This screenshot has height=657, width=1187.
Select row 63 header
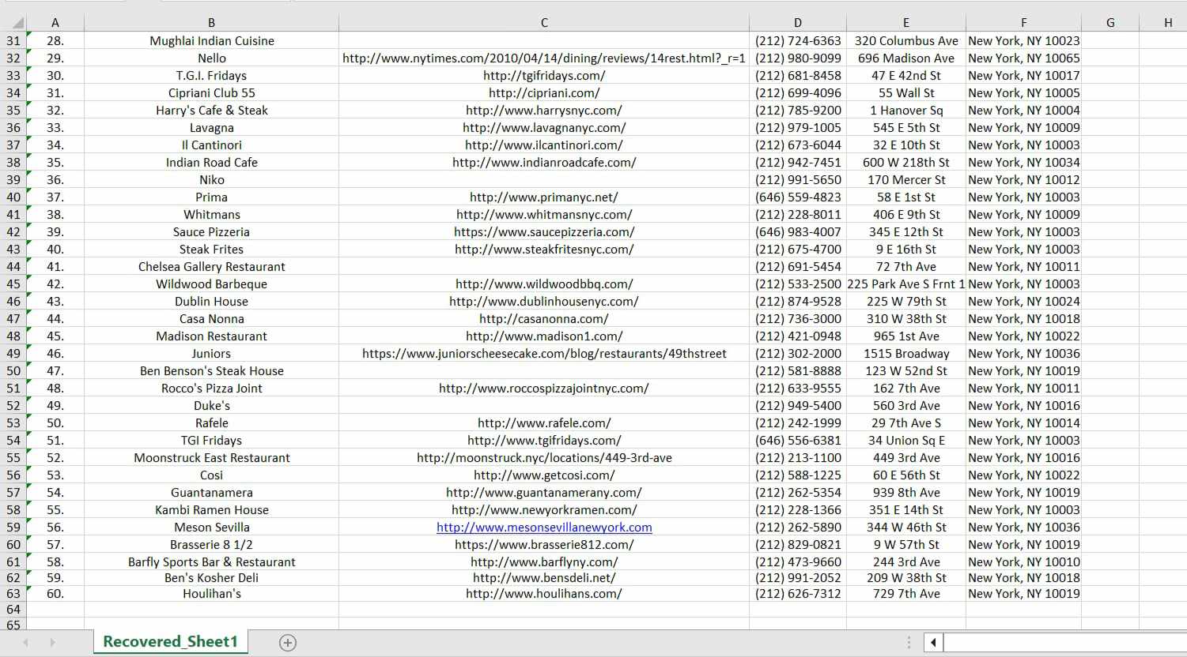13,594
